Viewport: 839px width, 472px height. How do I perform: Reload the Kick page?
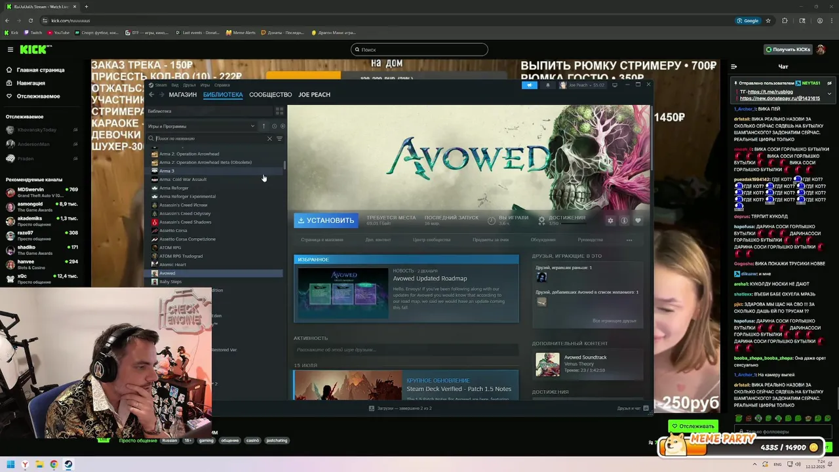tap(30, 20)
